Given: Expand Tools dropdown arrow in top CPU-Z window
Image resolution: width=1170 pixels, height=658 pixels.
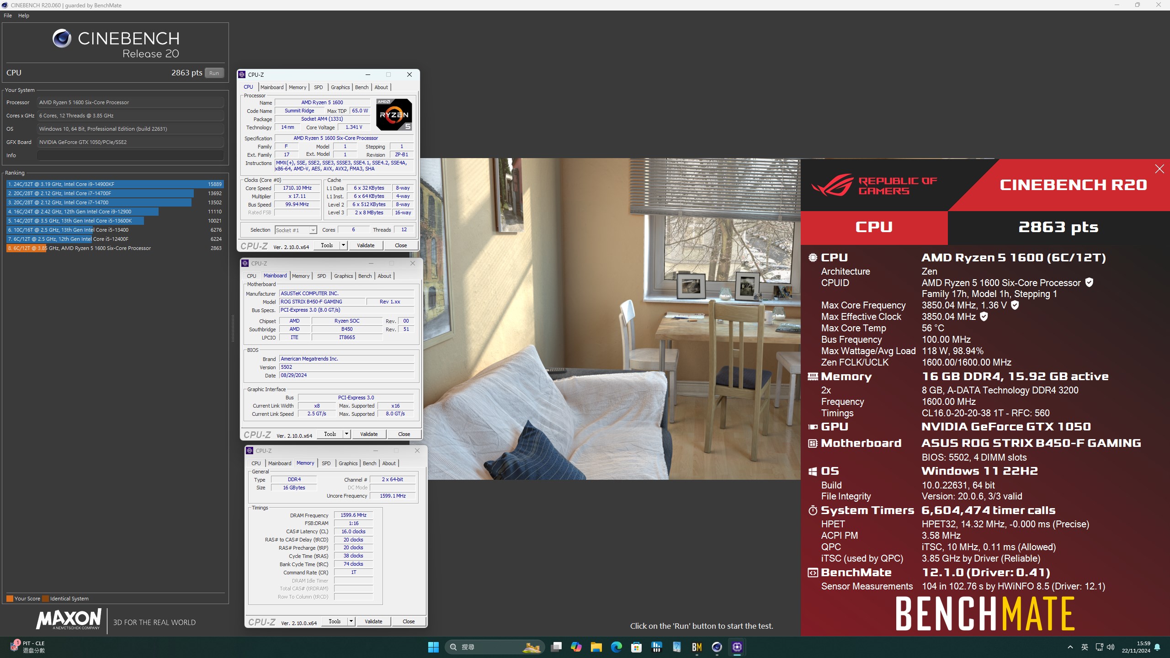Looking at the screenshot, I should click(344, 245).
